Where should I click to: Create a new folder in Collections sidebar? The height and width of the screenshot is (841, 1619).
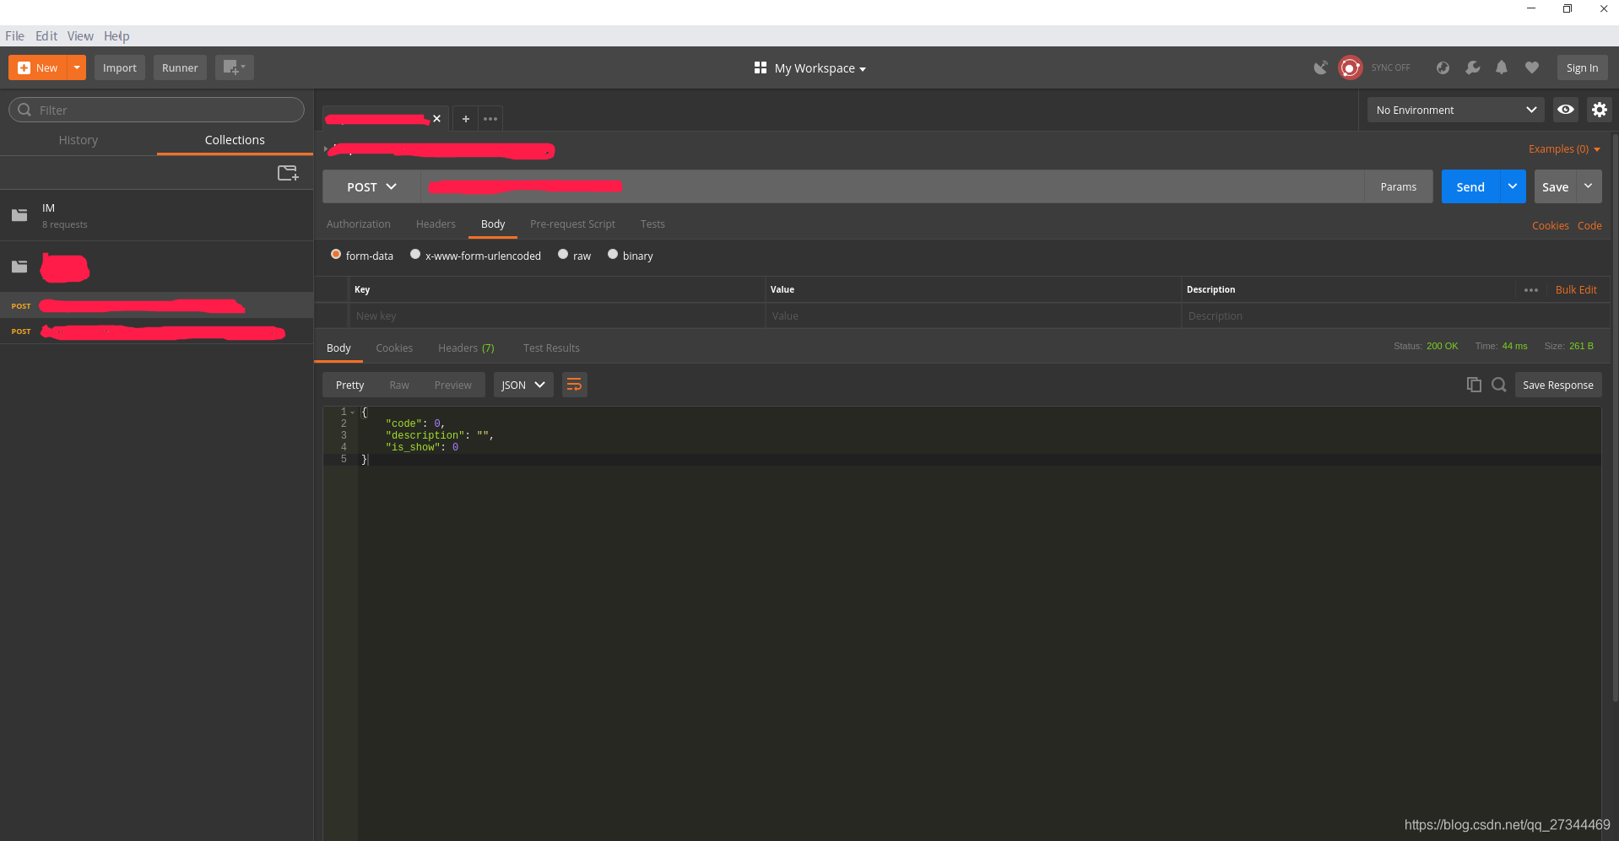(x=288, y=172)
